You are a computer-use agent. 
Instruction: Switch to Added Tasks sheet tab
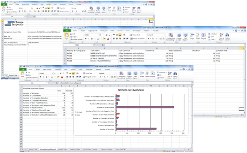click(x=62, y=149)
